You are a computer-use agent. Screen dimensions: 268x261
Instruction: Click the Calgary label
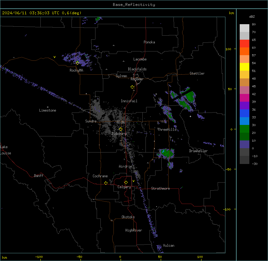click(x=124, y=187)
